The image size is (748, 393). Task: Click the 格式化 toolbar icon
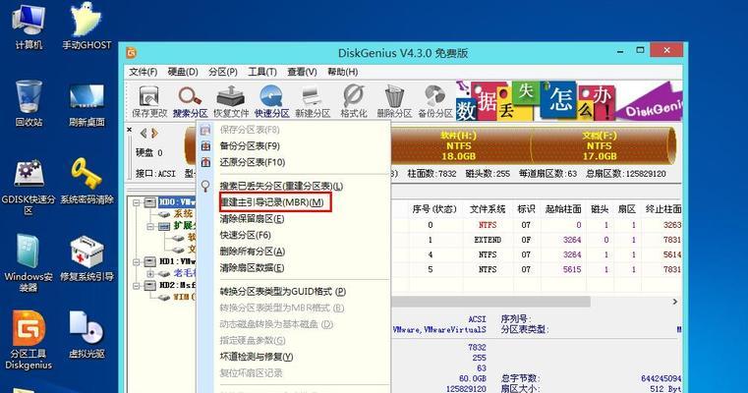pyautogui.click(x=354, y=101)
